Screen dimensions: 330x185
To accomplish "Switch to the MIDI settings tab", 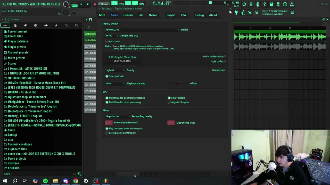I will coord(102,15).
